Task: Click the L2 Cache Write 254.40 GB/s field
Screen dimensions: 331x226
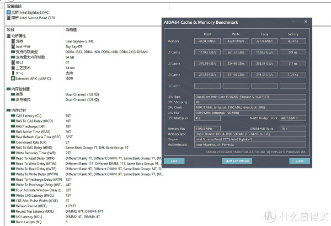Action: [x=236, y=64]
